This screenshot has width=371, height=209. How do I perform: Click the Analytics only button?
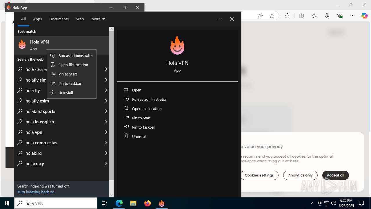[x=300, y=175]
